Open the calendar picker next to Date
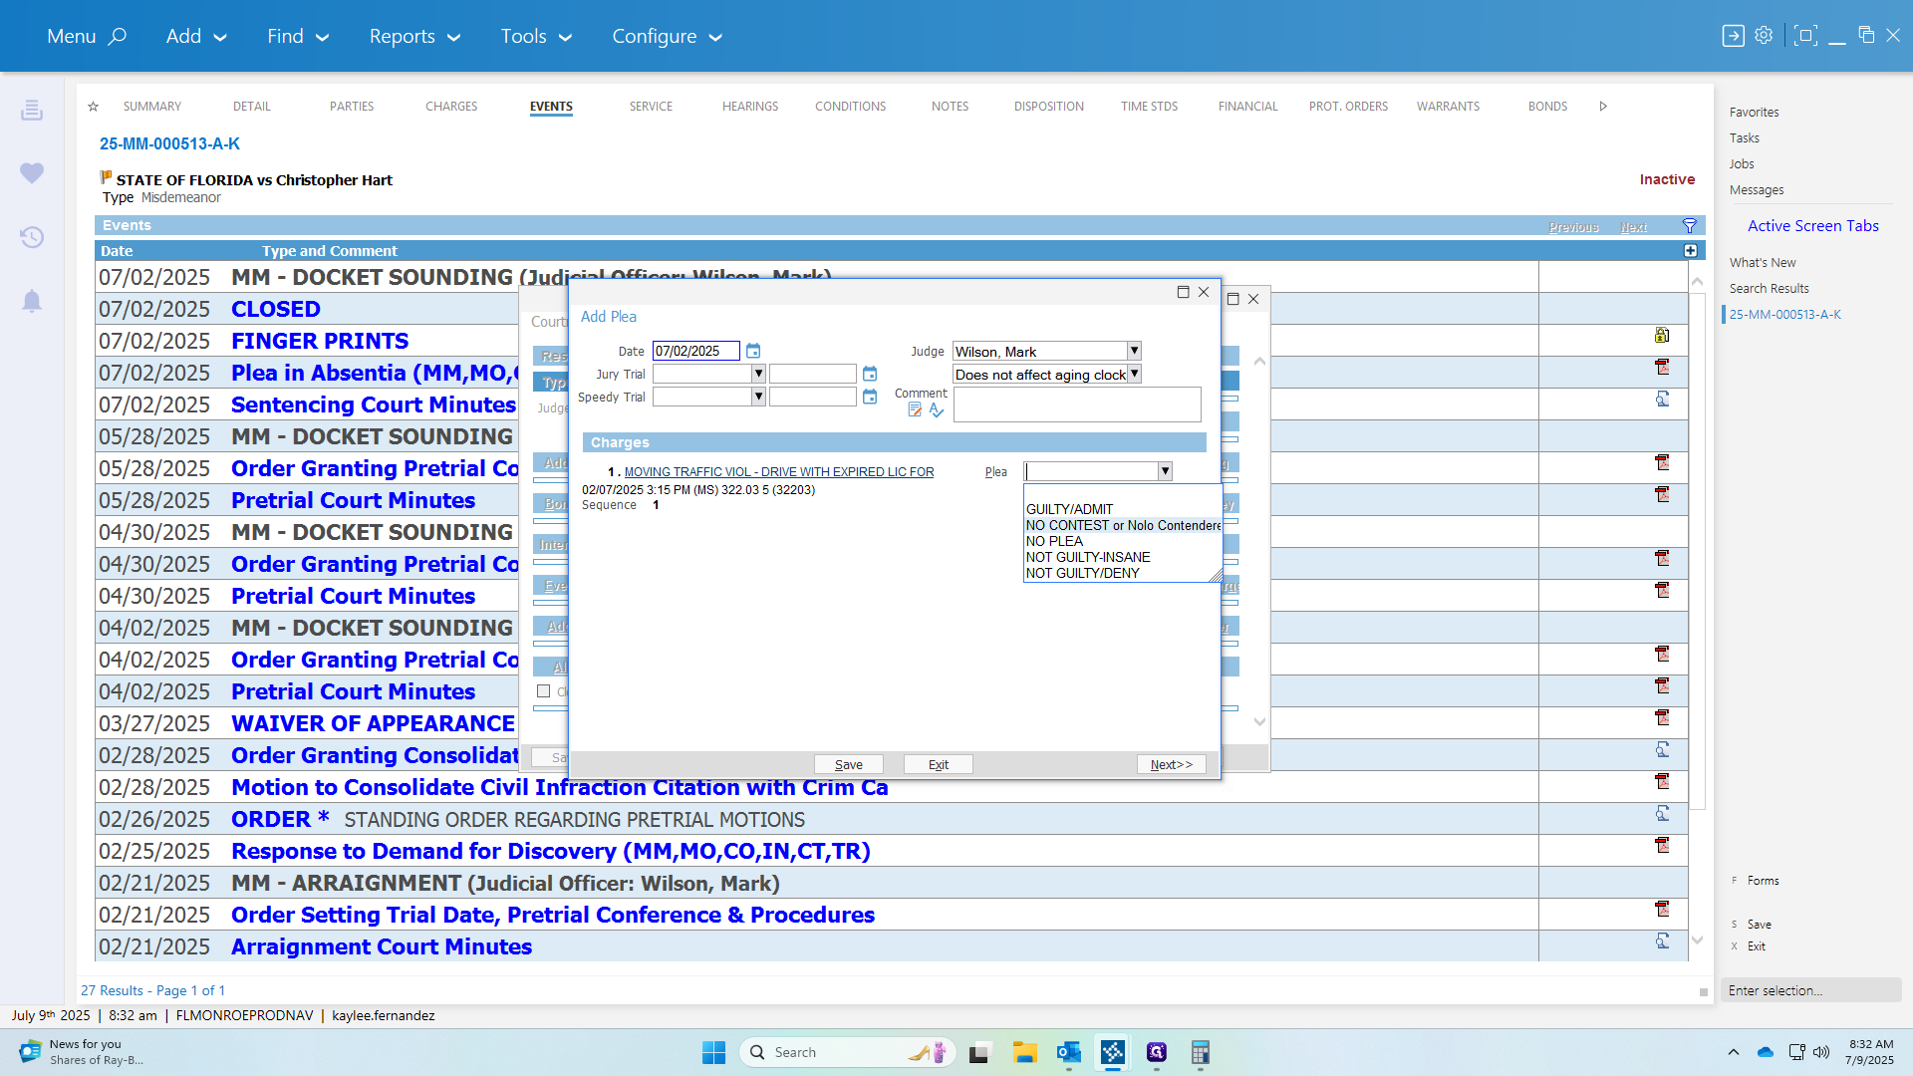The image size is (1913, 1076). click(753, 351)
